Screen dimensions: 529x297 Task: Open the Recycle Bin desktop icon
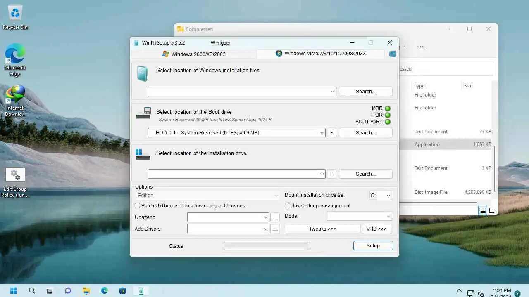pyautogui.click(x=15, y=17)
